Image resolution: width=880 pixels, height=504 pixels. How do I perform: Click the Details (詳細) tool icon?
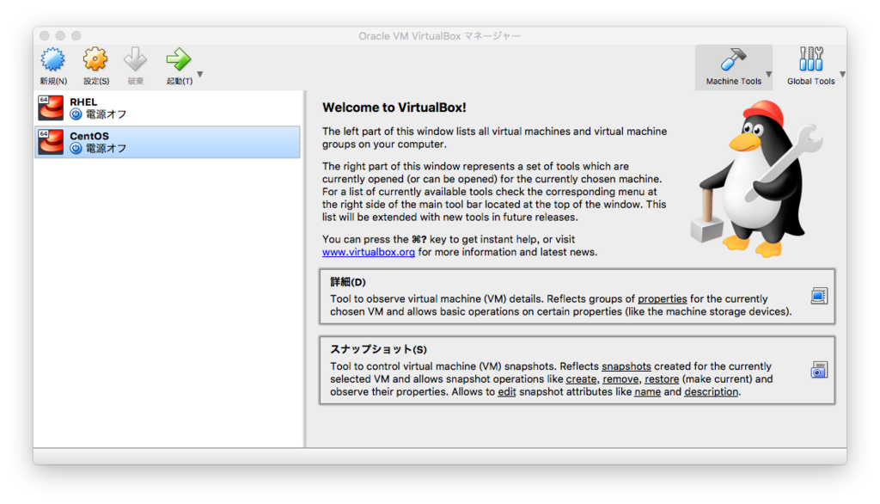pyautogui.click(x=819, y=296)
